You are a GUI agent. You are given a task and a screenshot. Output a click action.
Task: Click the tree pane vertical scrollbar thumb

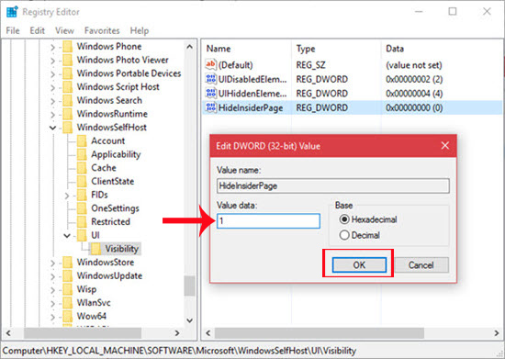click(x=190, y=286)
